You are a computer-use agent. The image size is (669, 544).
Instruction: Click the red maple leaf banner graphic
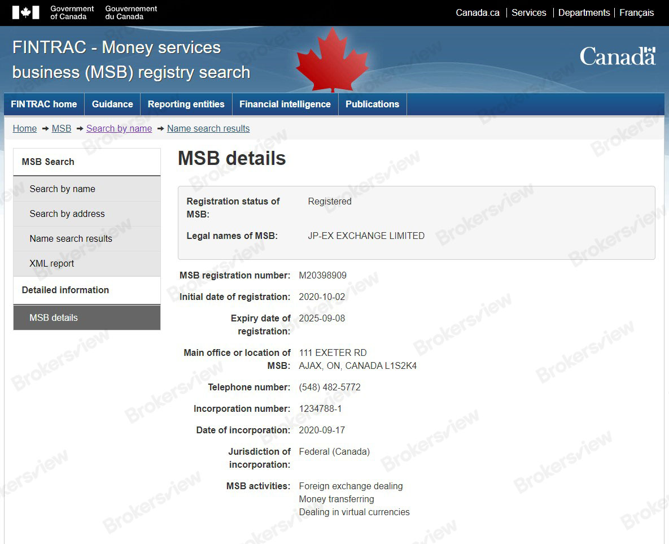pos(332,60)
